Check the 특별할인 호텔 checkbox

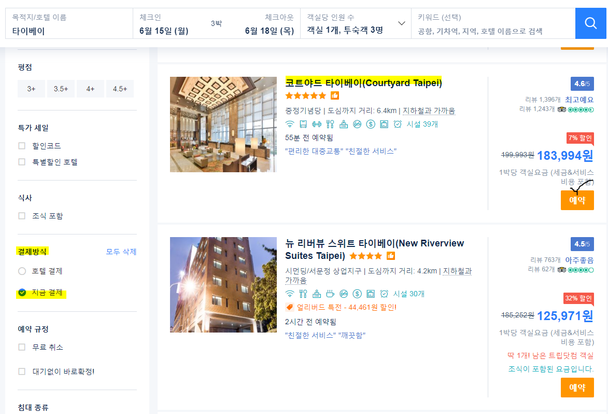coord(22,162)
